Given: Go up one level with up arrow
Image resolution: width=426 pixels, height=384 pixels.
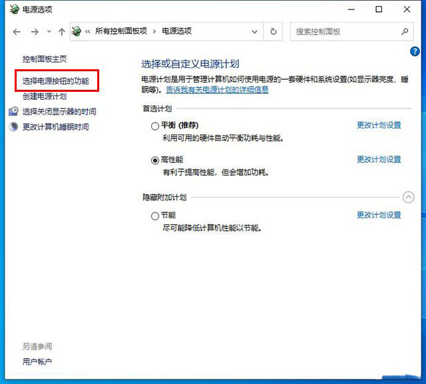Looking at the screenshot, I should (62, 32).
